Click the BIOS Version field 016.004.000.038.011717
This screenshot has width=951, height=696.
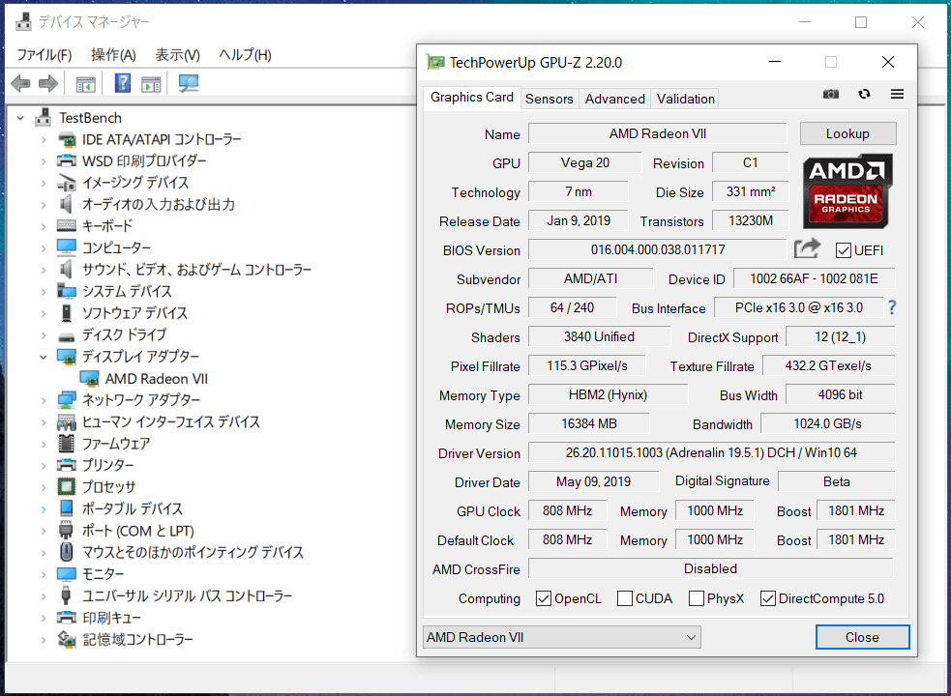pyautogui.click(x=658, y=249)
